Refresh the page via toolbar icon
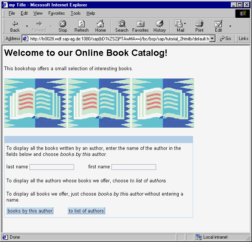Viewport: 252px width, 242px height. pyautogui.click(x=81, y=24)
